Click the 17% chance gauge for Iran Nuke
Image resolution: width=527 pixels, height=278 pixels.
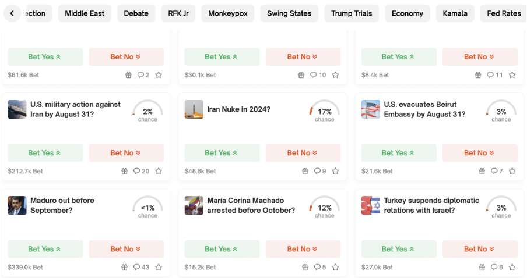[324, 111]
